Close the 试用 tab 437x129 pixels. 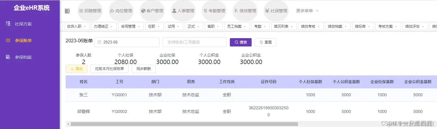(178, 27)
